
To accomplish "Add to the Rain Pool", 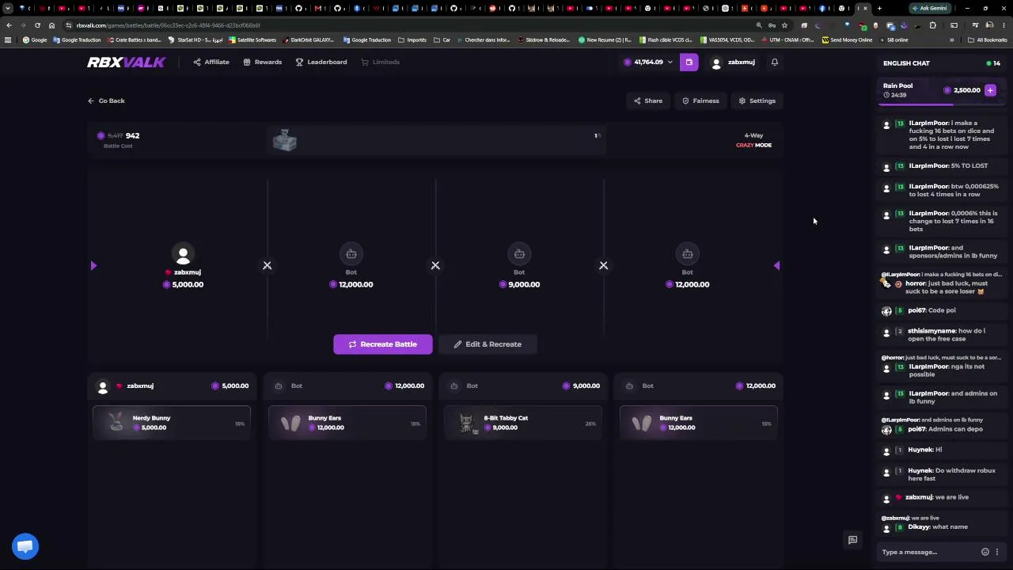I will pyautogui.click(x=990, y=90).
